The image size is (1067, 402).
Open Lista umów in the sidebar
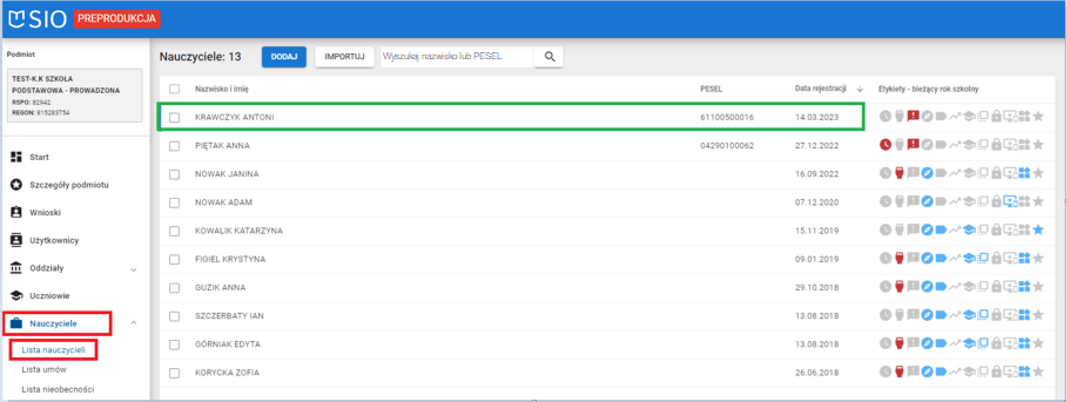click(44, 370)
